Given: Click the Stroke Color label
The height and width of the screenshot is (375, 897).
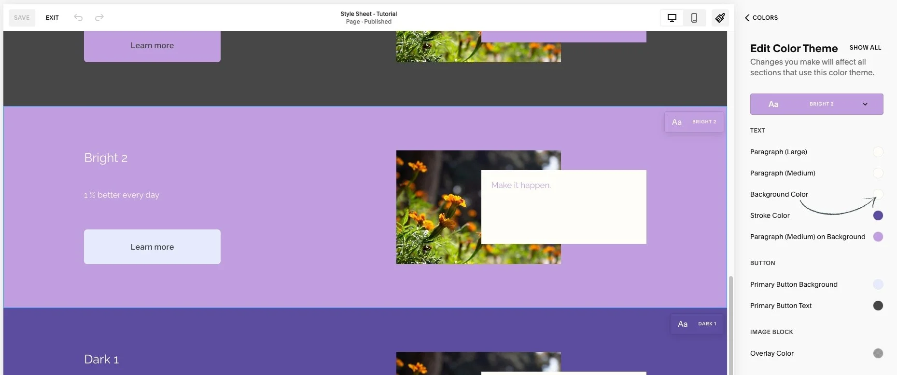Looking at the screenshot, I should point(770,215).
